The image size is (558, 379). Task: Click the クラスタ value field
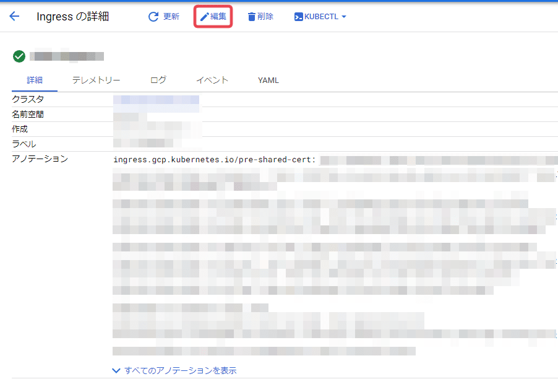click(x=156, y=99)
